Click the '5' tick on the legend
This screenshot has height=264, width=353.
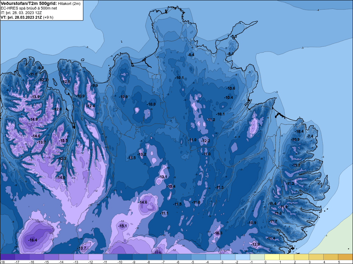click(x=339, y=262)
